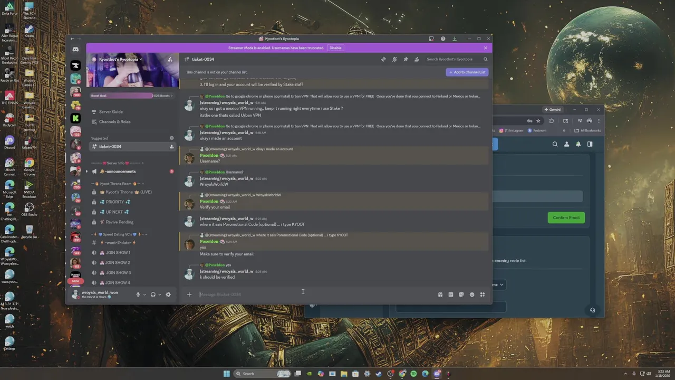
Task: Click the invite icon beside server name
Action: click(170, 60)
